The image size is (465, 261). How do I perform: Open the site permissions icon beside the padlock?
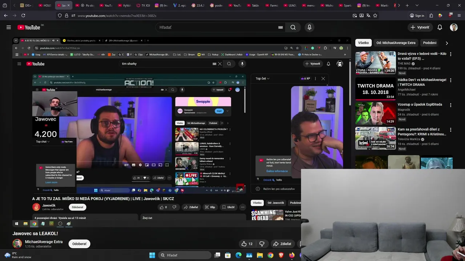pyautogui.click(x=73, y=16)
